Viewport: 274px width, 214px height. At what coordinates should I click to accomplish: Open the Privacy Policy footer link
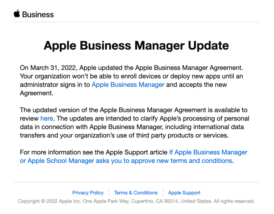88,193
